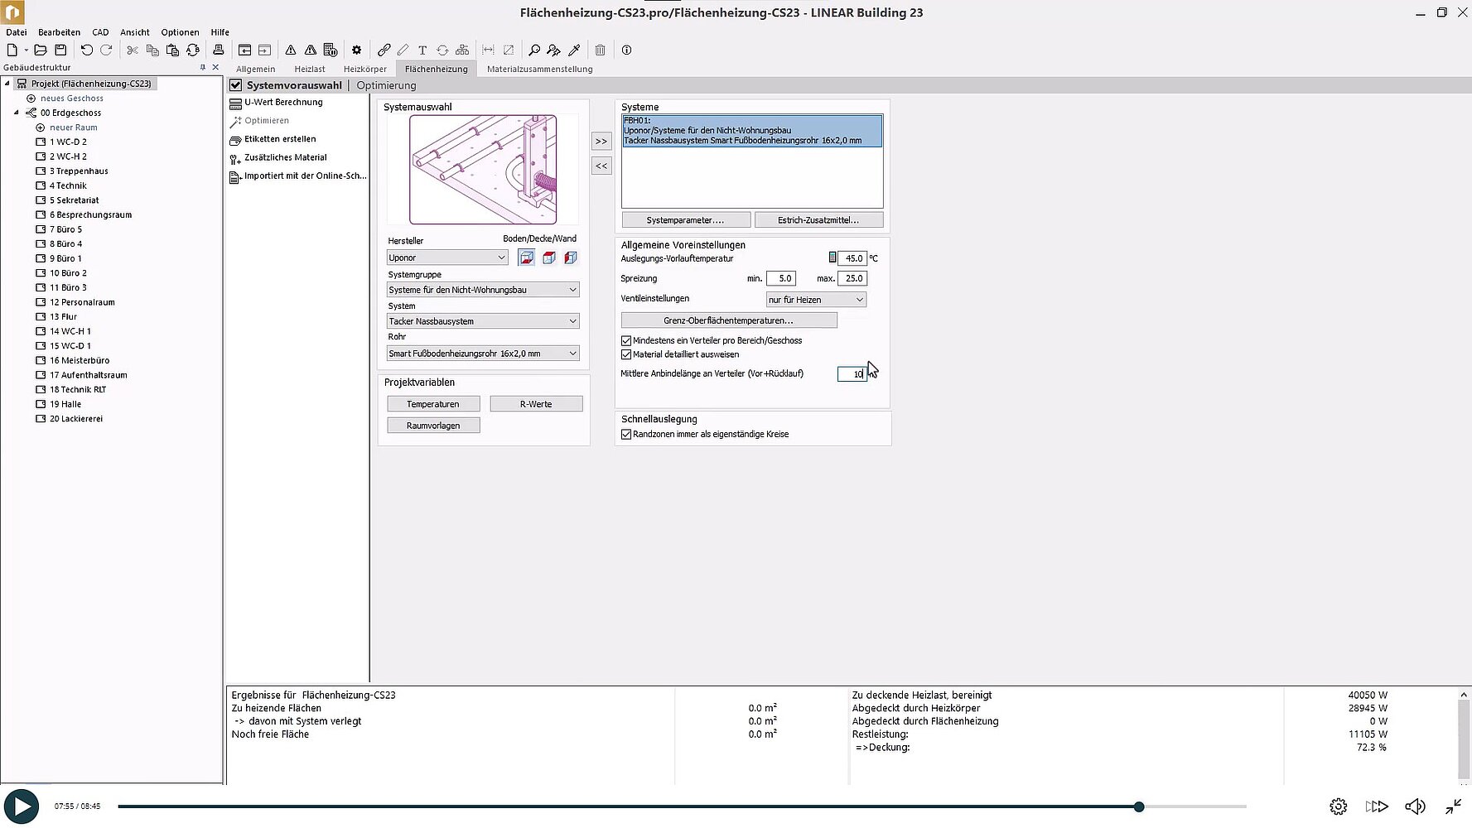Click the calculator icon beside Auslegungs-Vorlauftemperatur
The image size is (1472, 828).
point(833,258)
